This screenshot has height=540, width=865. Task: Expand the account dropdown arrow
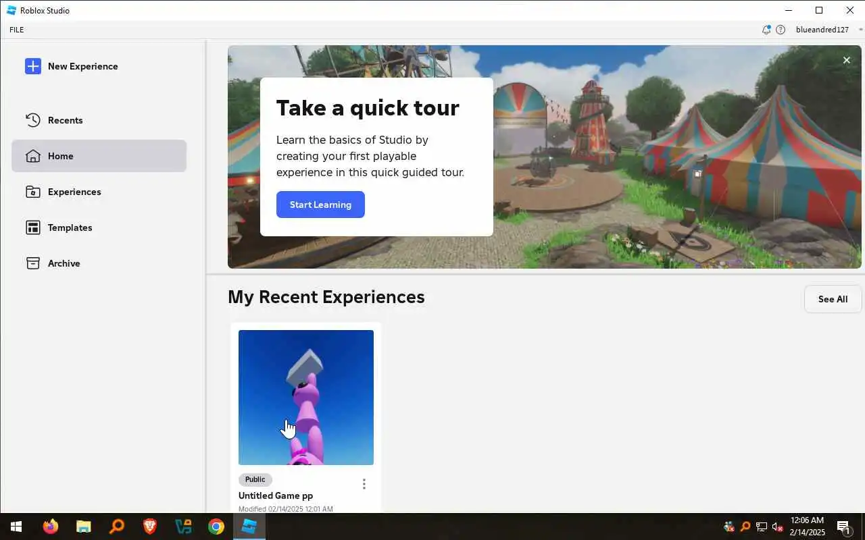860,30
